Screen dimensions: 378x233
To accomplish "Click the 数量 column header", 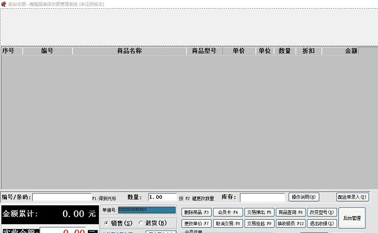I will coord(285,51).
